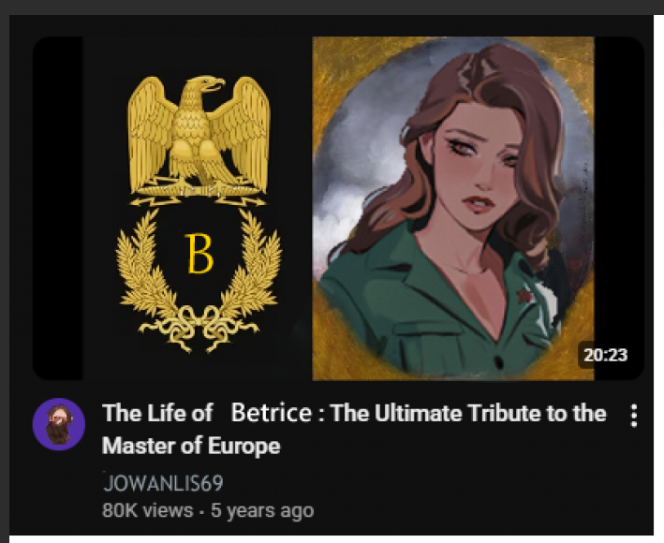This screenshot has height=543, width=664.
Task: Click the black left edge of thumbnail
Action: point(58,208)
